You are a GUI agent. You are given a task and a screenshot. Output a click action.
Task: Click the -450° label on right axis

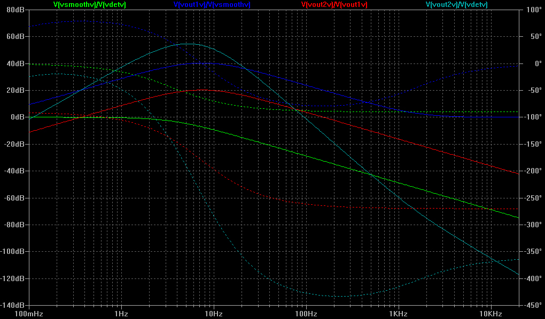(x=532, y=305)
